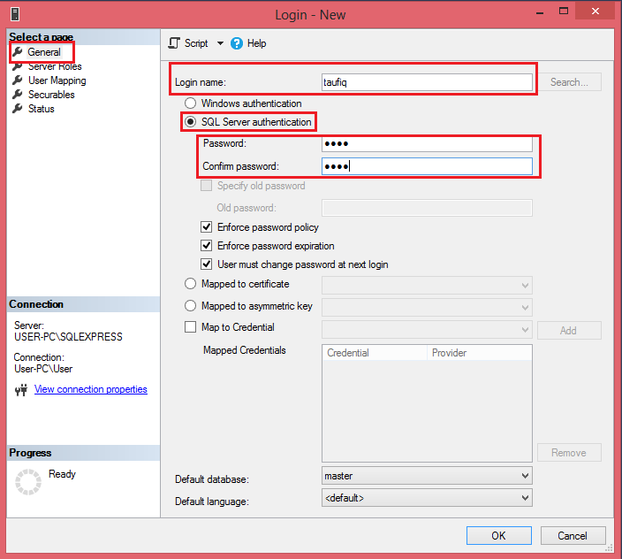
Task: Open the View connection properties link
Action: tap(90, 389)
